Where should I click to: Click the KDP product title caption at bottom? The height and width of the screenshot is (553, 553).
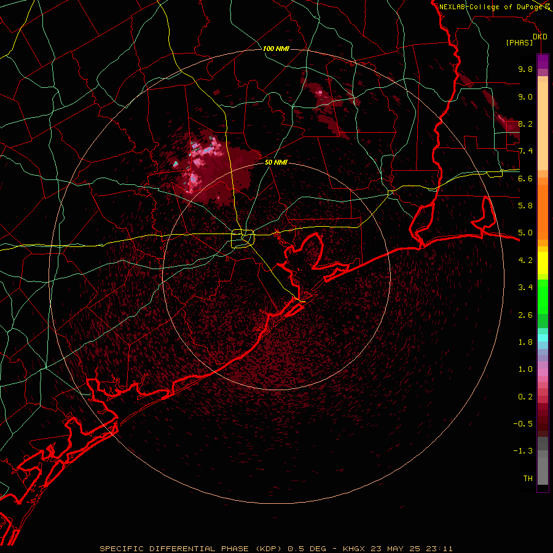coord(276,549)
